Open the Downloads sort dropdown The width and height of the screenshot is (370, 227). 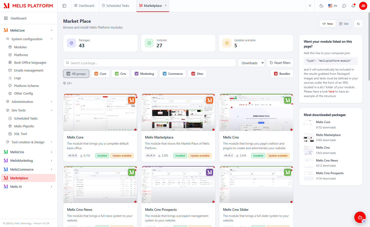click(251, 63)
